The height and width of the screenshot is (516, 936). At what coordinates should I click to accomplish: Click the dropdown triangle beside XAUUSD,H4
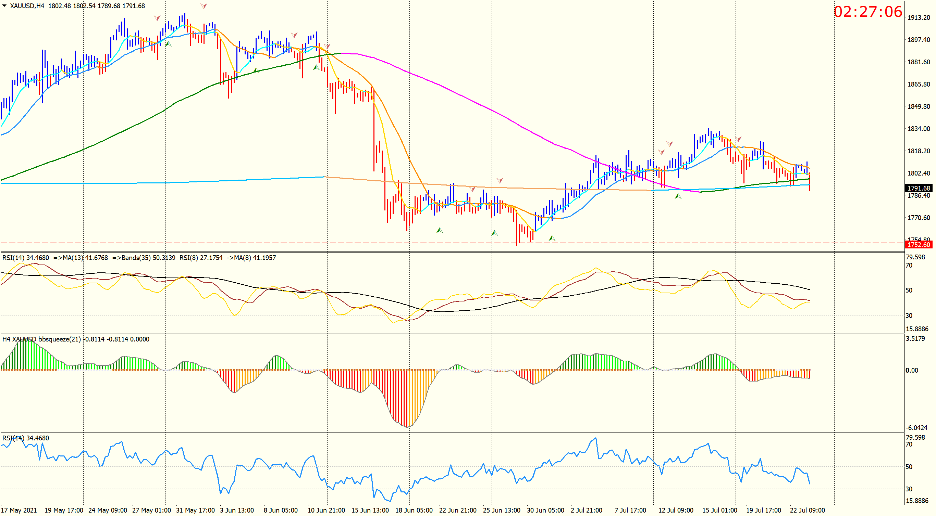click(x=4, y=5)
